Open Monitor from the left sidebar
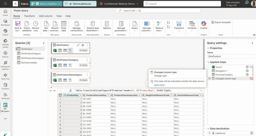 [5, 54]
